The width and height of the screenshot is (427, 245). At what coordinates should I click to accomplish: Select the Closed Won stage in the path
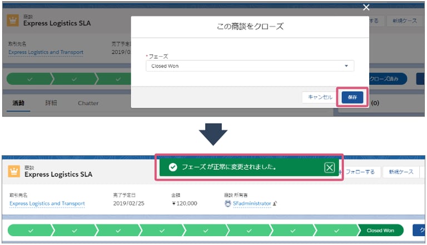(x=380, y=231)
